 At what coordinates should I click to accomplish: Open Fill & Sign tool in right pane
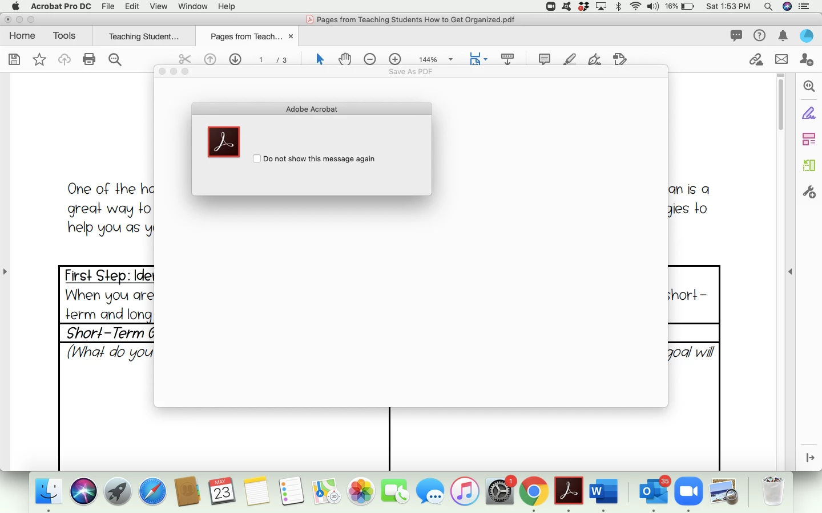pyautogui.click(x=809, y=113)
